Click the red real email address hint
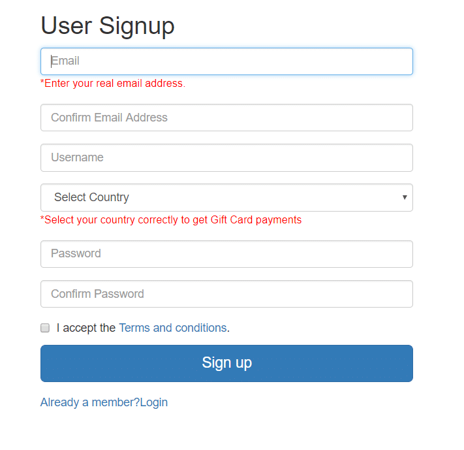The width and height of the screenshot is (464, 450). pyautogui.click(x=113, y=84)
